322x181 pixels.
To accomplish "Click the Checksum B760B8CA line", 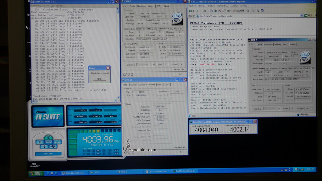I will (47, 96).
